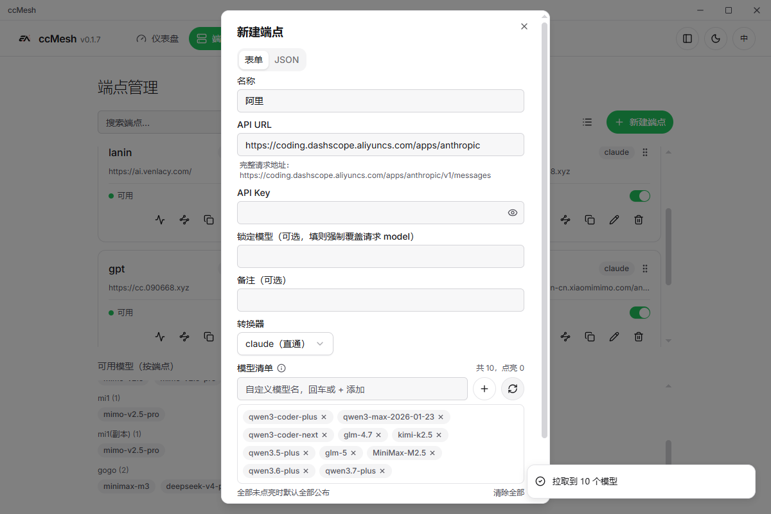Click the ccMesh logo
The image size is (771, 514).
coord(24,39)
